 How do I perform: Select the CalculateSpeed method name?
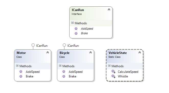pyautogui.click(x=128, y=72)
